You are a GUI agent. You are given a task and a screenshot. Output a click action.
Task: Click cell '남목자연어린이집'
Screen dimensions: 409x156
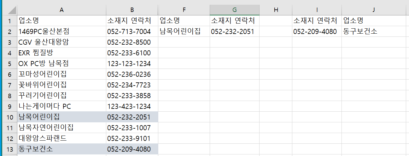(x=62, y=128)
